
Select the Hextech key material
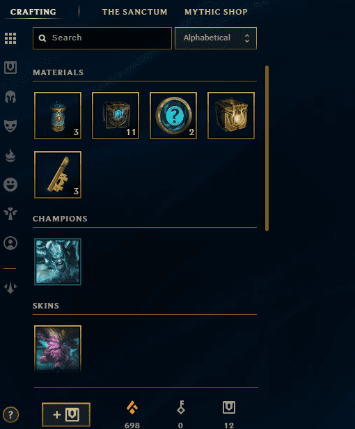(x=58, y=175)
